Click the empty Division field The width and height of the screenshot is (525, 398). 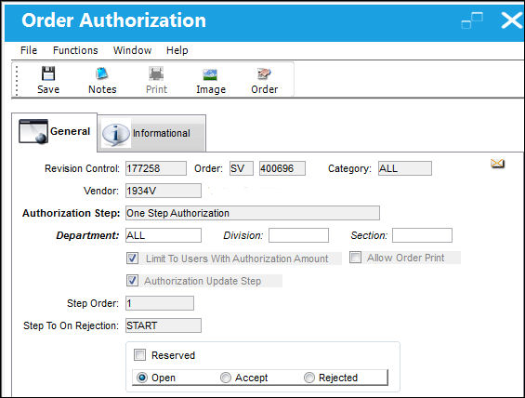tap(298, 235)
